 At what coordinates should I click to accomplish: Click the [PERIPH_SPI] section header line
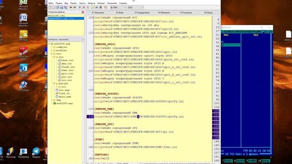pos(104,124)
